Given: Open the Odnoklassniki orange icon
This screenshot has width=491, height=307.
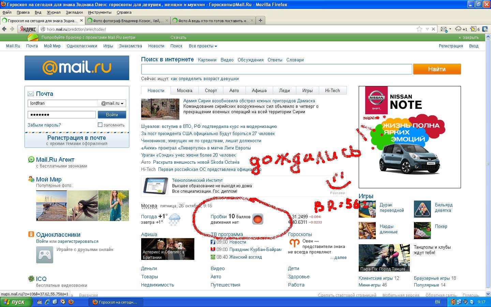Looking at the screenshot, I should (x=31, y=234).
